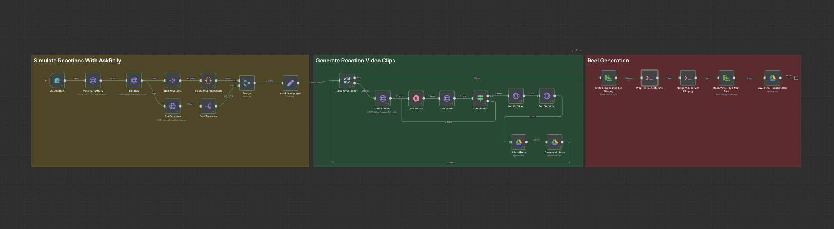The height and width of the screenshot is (229, 834).
Task: Select the Get status HTTP node
Action: (447, 98)
